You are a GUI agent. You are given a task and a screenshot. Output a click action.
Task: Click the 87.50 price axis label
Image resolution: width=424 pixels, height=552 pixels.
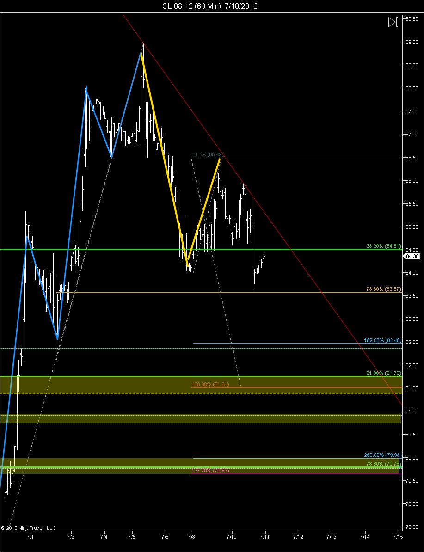(x=412, y=111)
